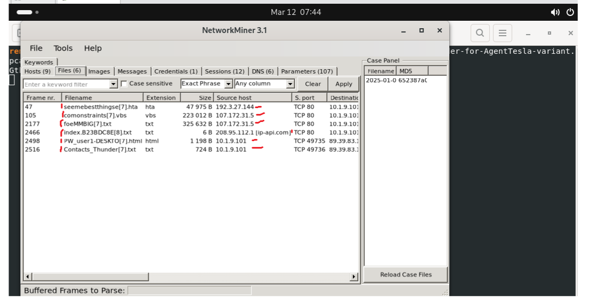Sort by the Frame nr. column header

(x=43, y=98)
